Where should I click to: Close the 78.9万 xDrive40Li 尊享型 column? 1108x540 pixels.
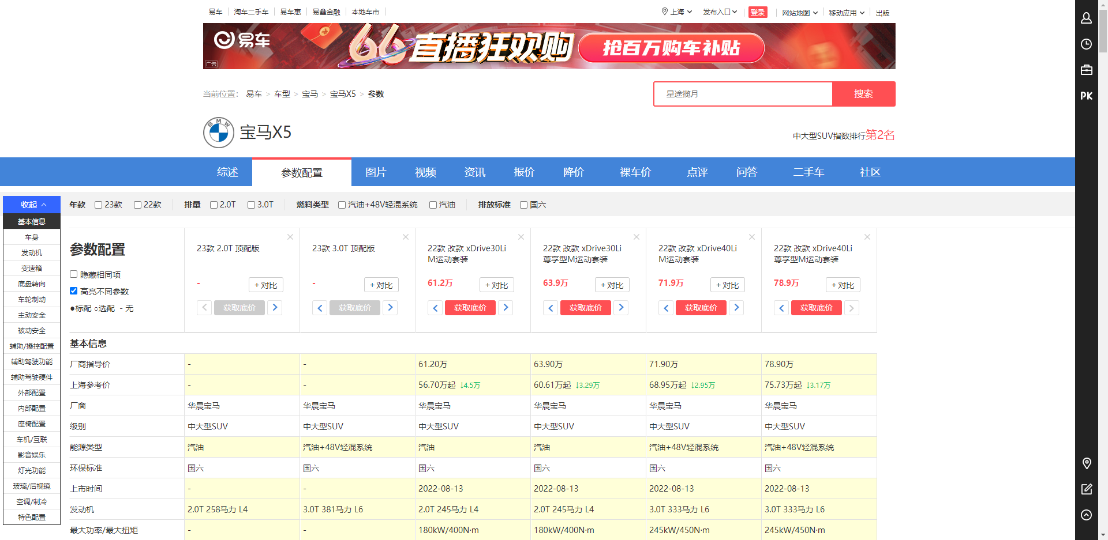click(867, 237)
